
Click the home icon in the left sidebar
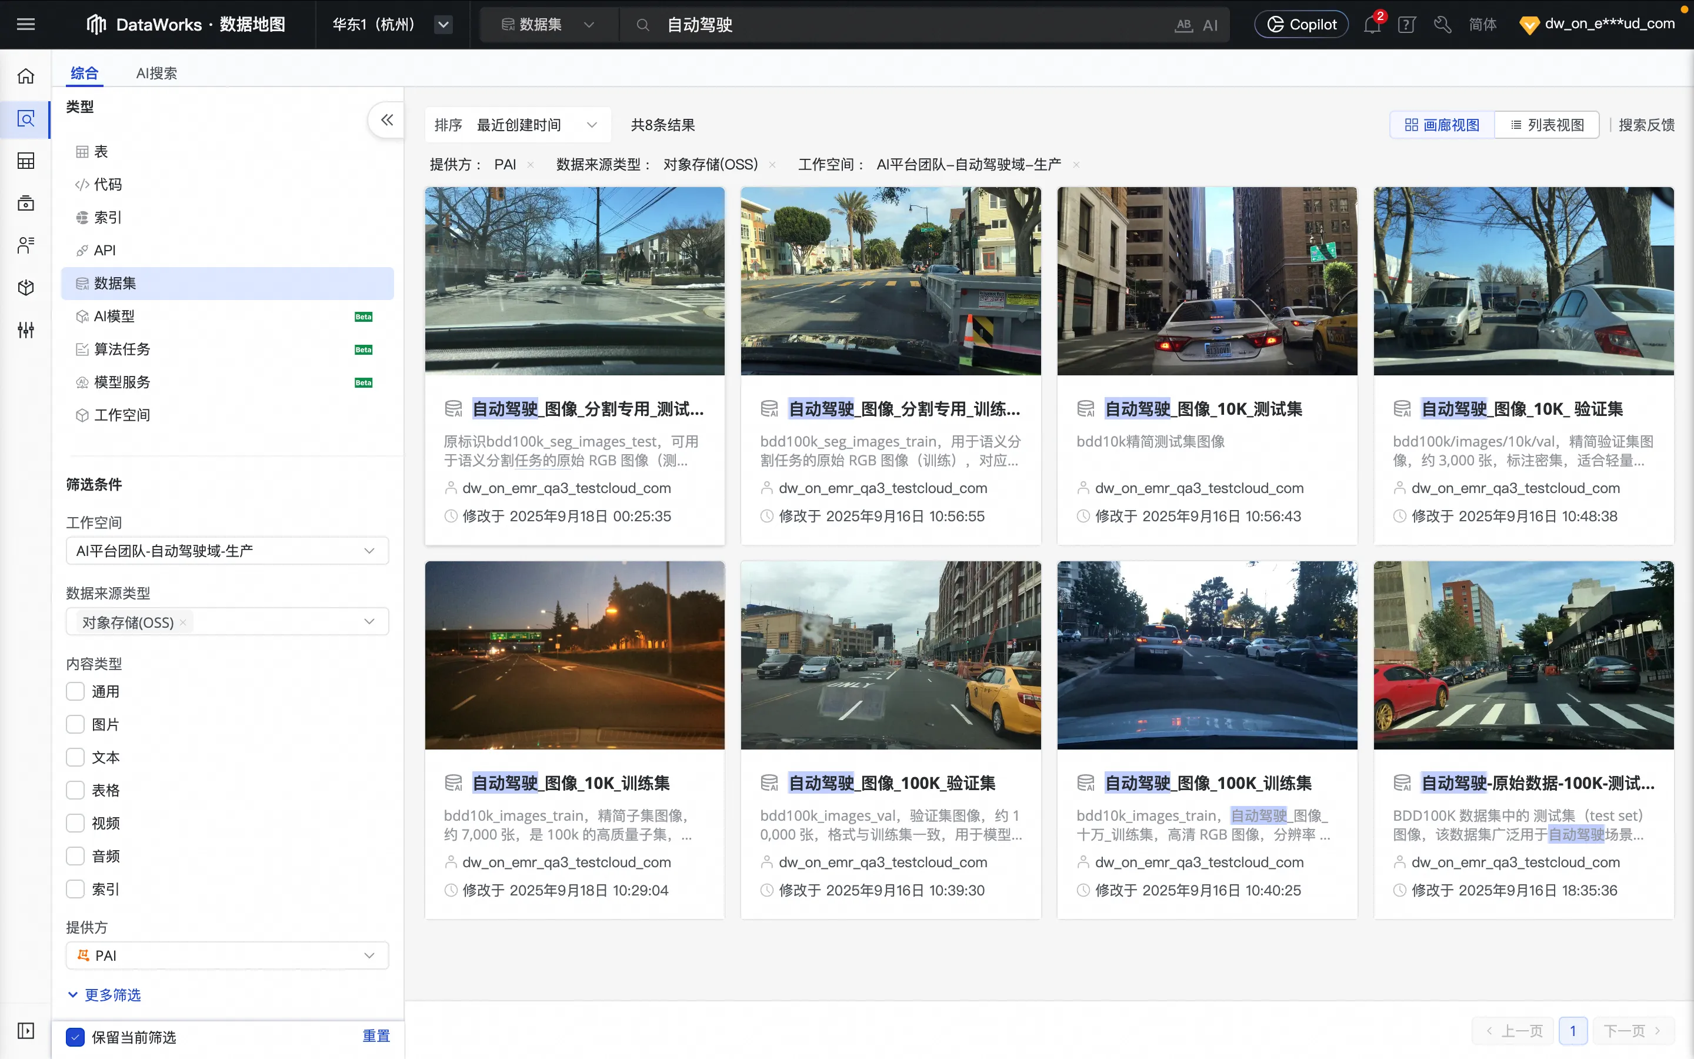click(26, 76)
